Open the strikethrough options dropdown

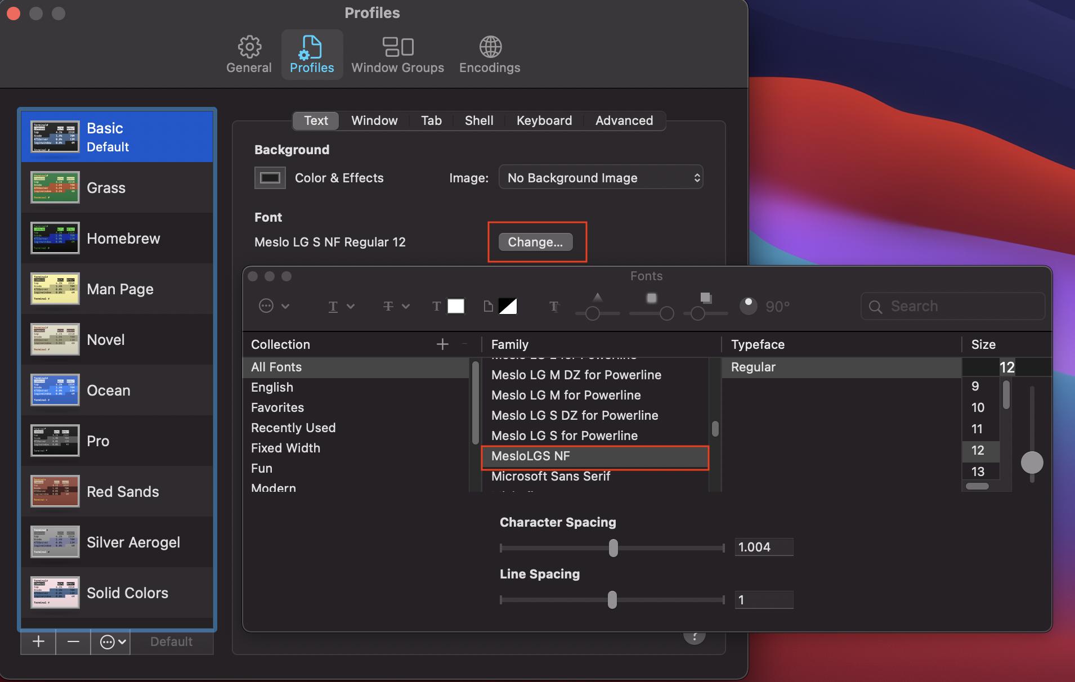pyautogui.click(x=396, y=306)
